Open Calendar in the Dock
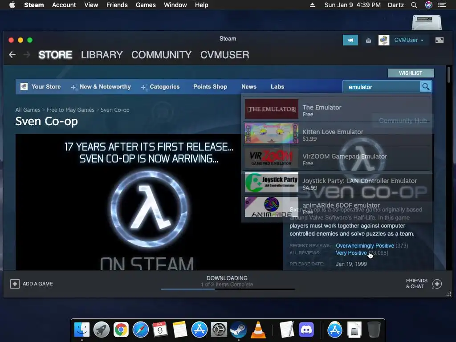 click(160, 330)
